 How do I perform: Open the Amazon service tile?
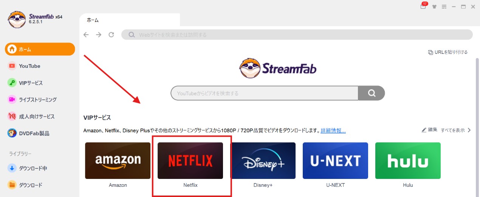118,160
